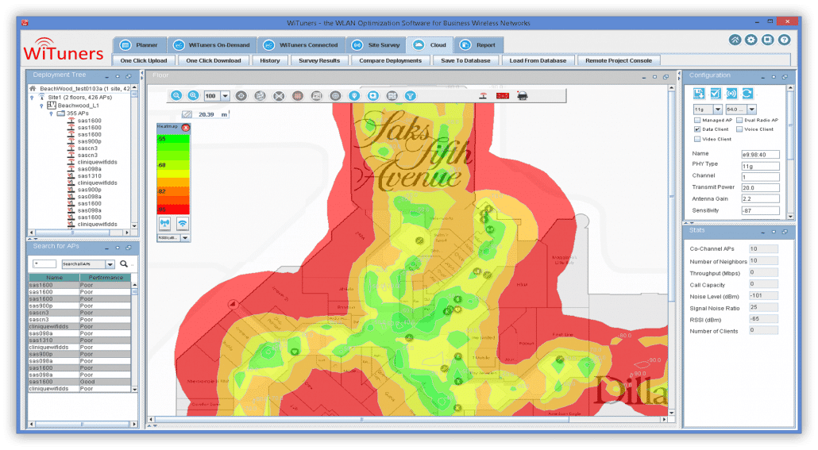Click the One Click Download button

(x=214, y=60)
